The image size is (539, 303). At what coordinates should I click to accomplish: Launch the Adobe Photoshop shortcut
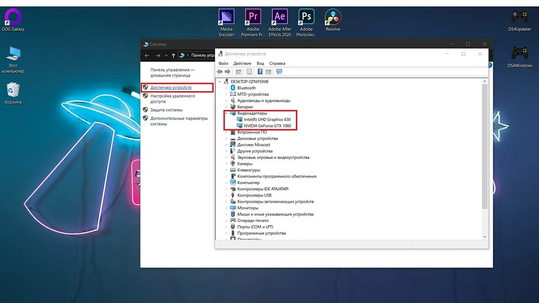306,23
